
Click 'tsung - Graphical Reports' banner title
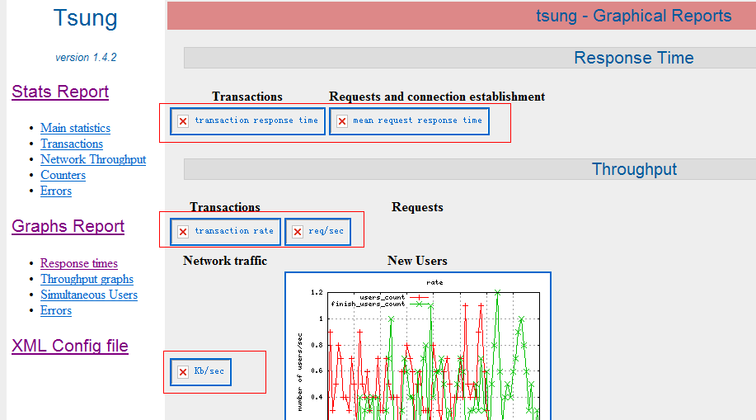[633, 16]
